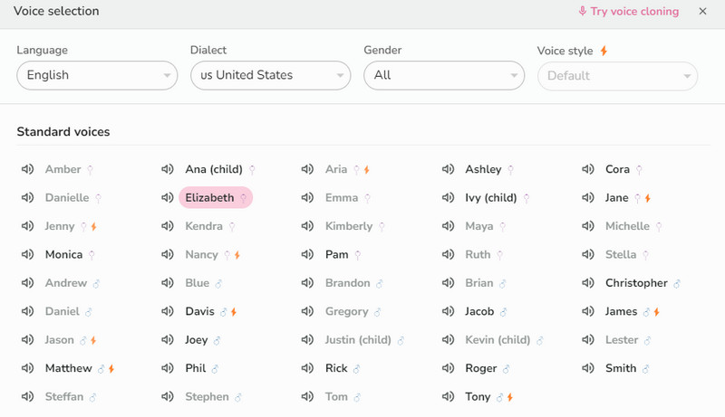Open the Language dropdown showing English
The image size is (725, 417).
pos(96,76)
